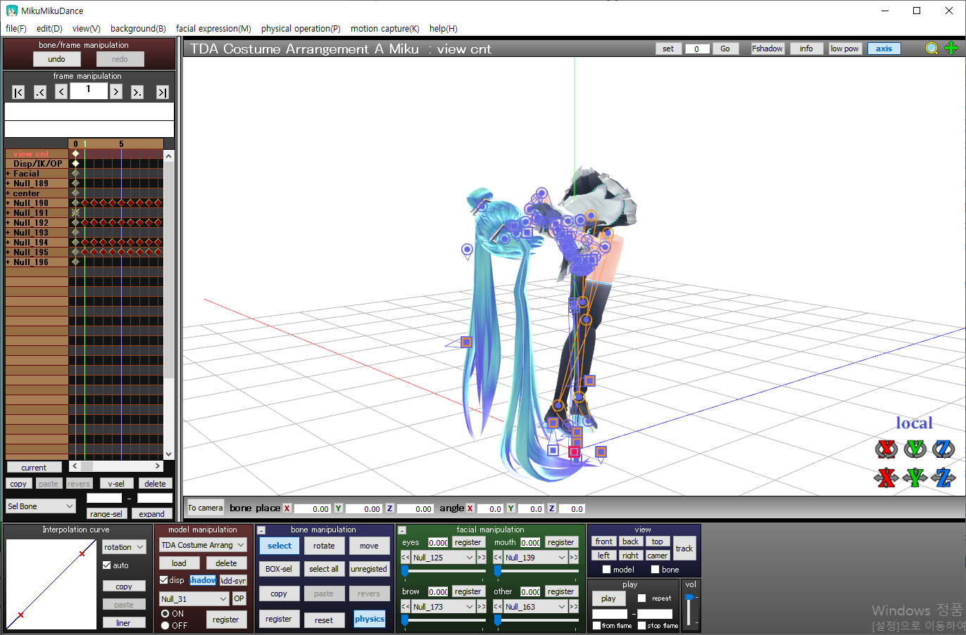Step forward one frame
Screen dimensions: 966x635
coord(116,92)
